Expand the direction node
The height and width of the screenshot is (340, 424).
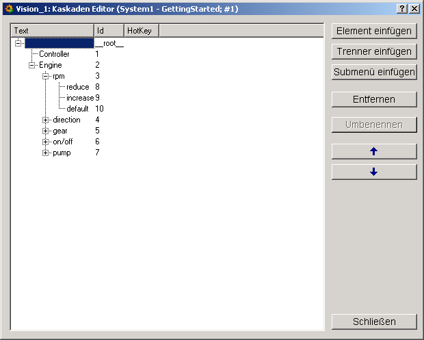(45, 120)
